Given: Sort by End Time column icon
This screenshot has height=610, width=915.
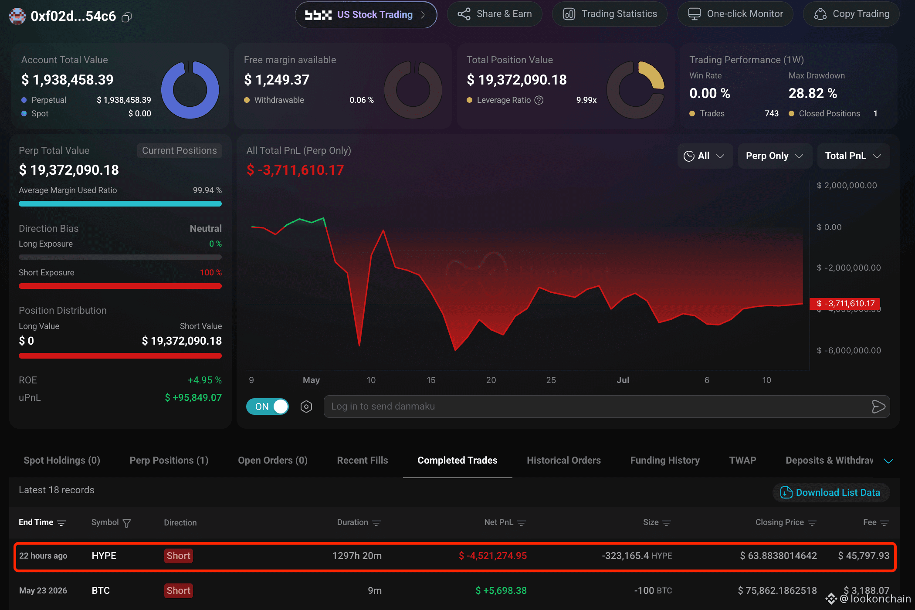Looking at the screenshot, I should tap(61, 523).
